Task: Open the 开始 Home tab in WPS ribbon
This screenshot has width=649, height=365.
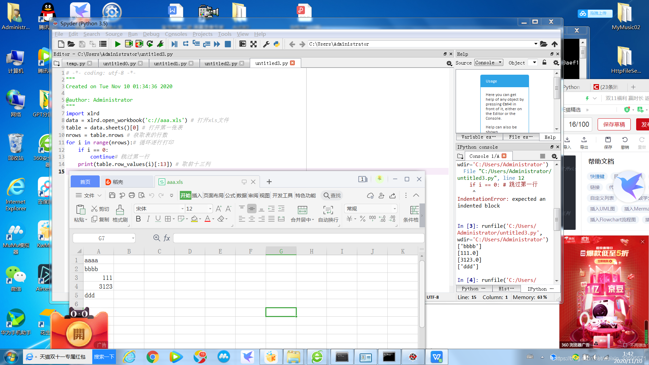Action: point(185,195)
